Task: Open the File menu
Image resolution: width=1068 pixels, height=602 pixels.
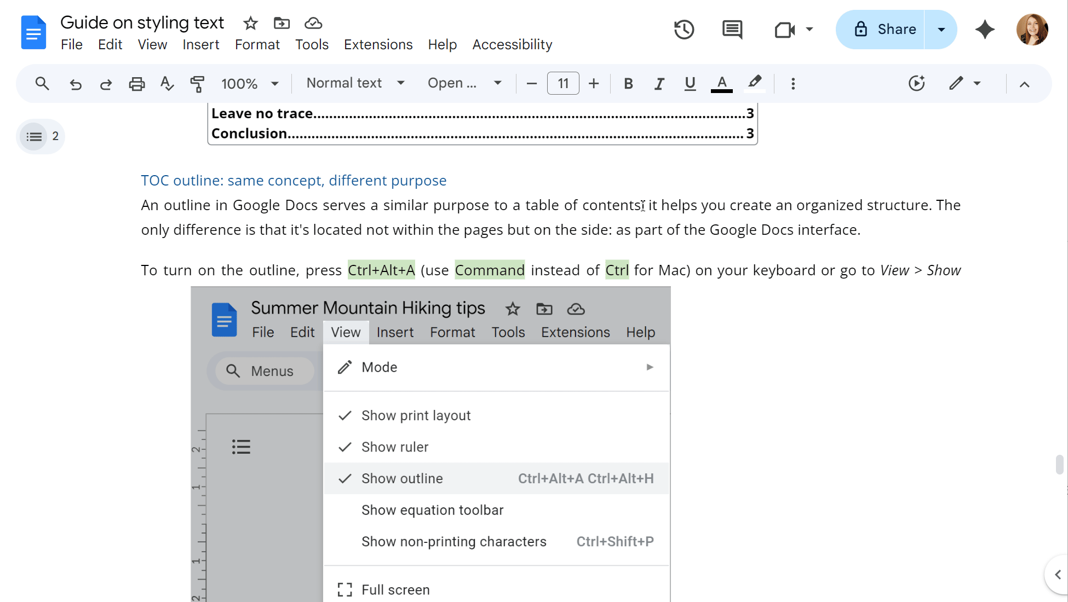Action: point(72,45)
